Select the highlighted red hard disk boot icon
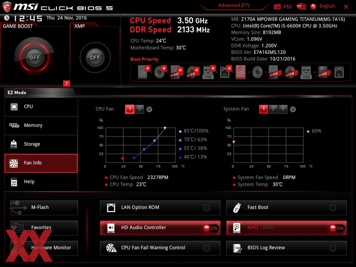Image resolution: width=356 pixels, height=267 pixels. click(x=240, y=72)
